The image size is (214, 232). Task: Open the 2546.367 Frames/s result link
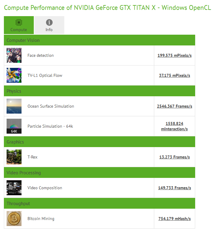point(175,106)
